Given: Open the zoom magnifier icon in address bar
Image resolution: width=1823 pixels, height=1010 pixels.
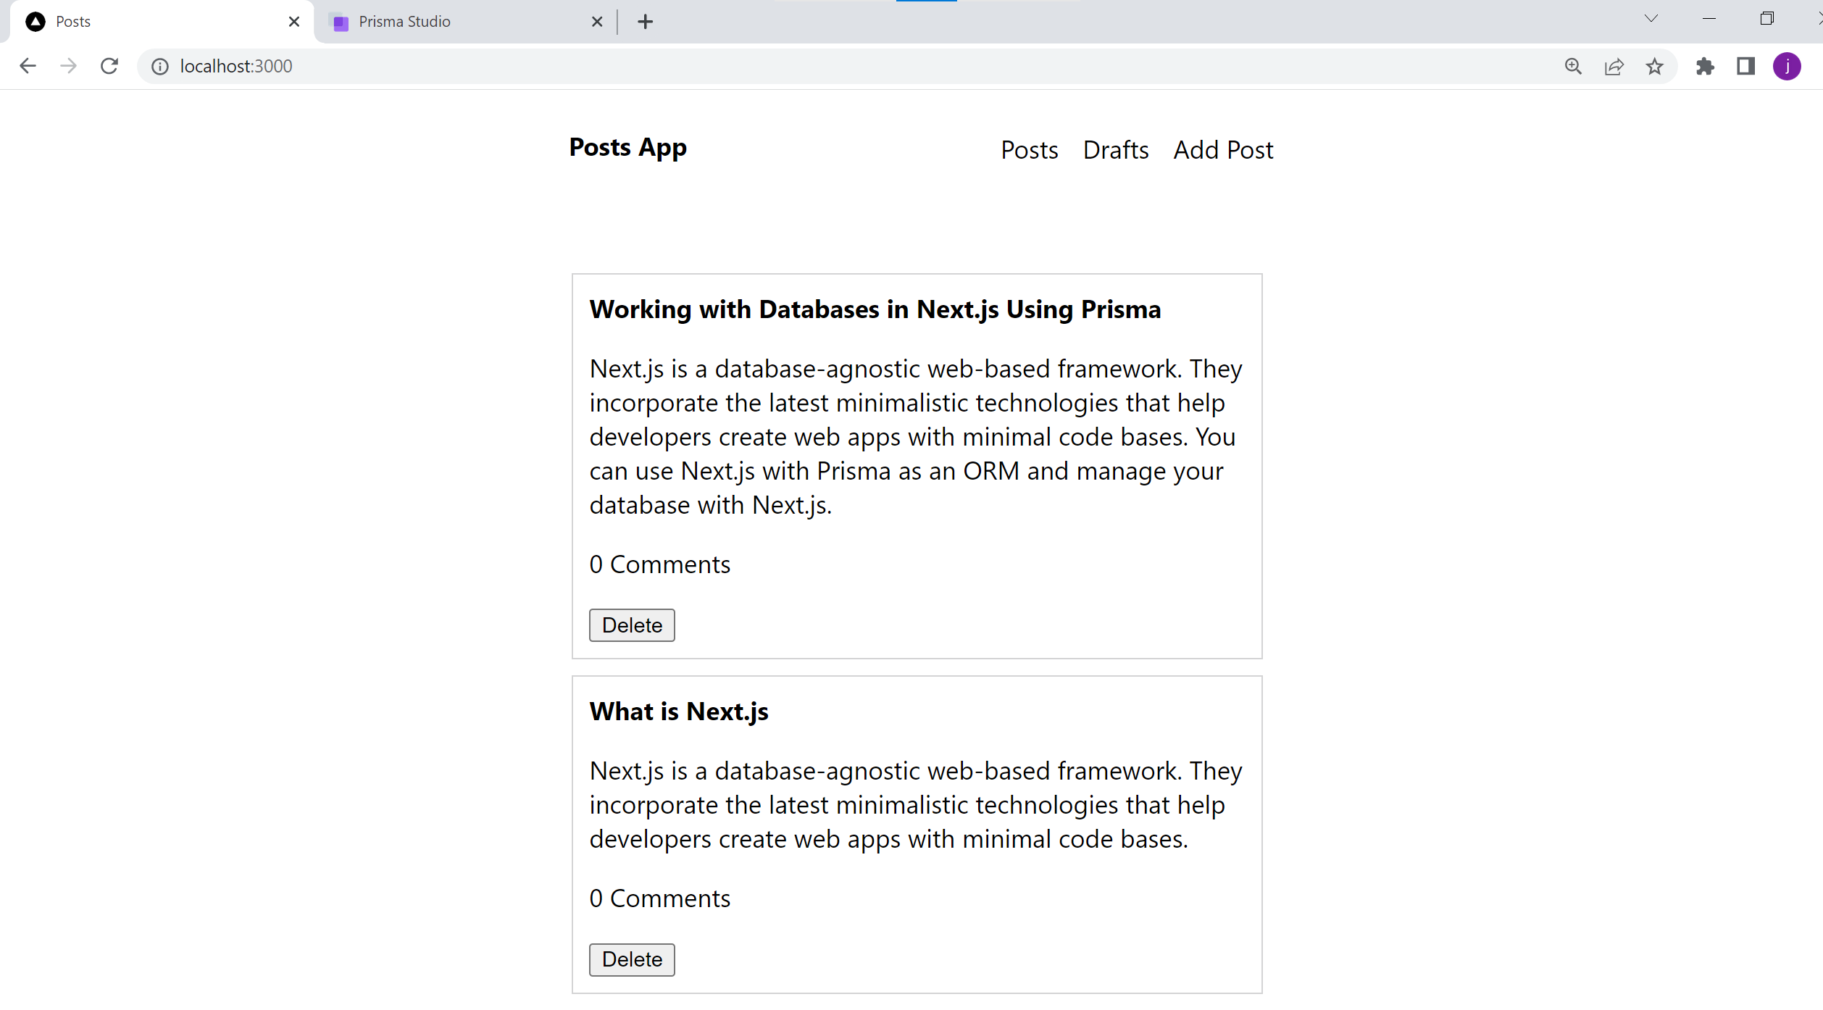Looking at the screenshot, I should [1573, 67].
